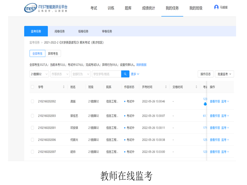Switch to the 阅卷任务 tab
Screen dimensions: 247x185
point(59,31)
